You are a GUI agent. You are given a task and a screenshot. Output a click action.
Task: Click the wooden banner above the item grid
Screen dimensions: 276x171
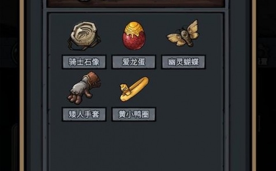(x=136, y=4)
